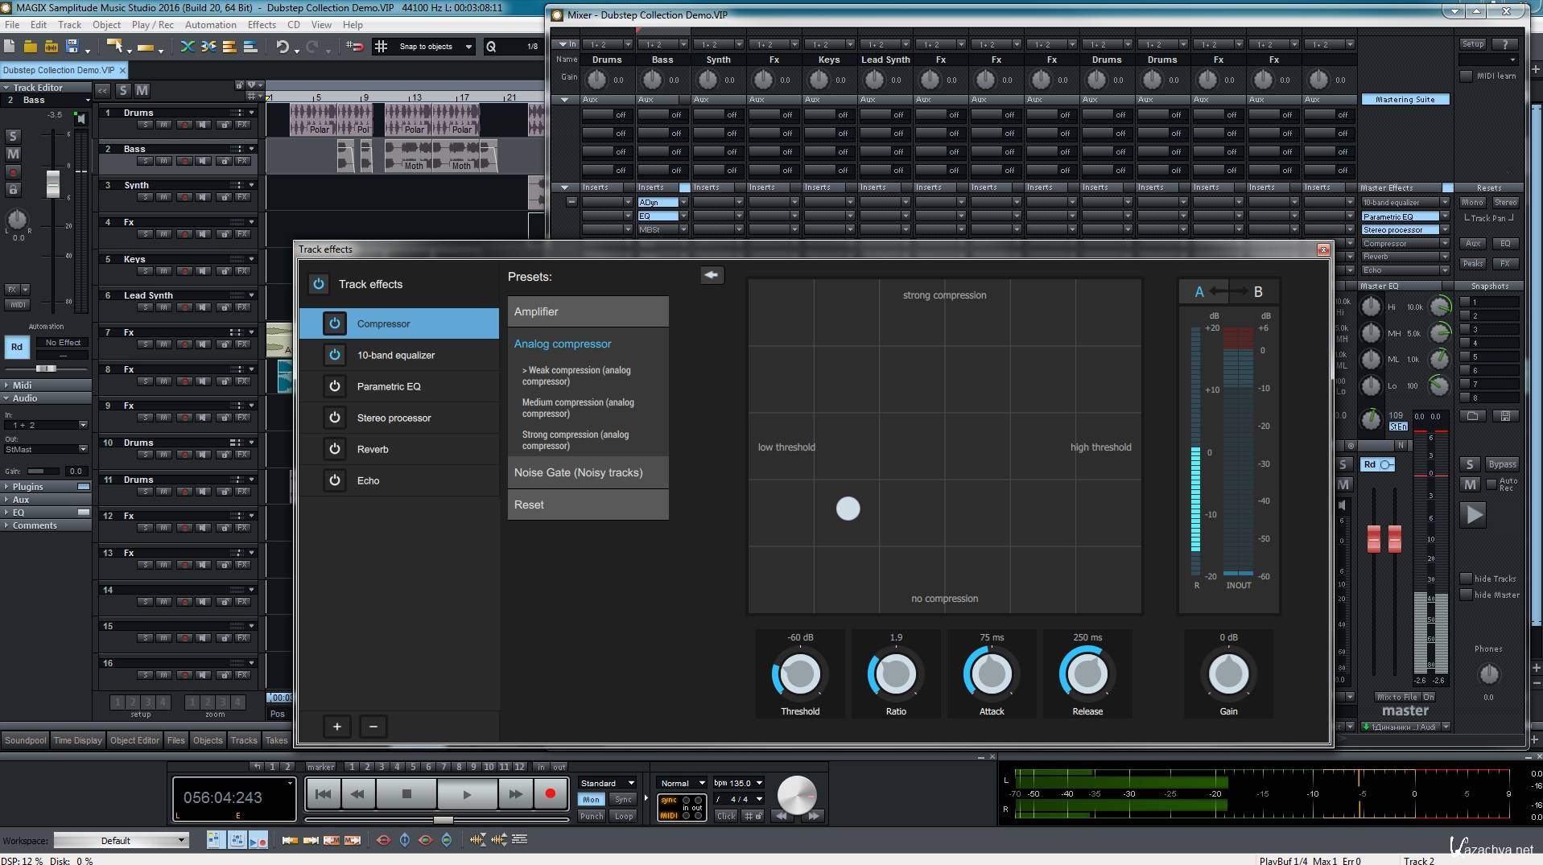The image size is (1543, 865).
Task: Click the grid icon beside Snap to objects
Action: [381, 47]
